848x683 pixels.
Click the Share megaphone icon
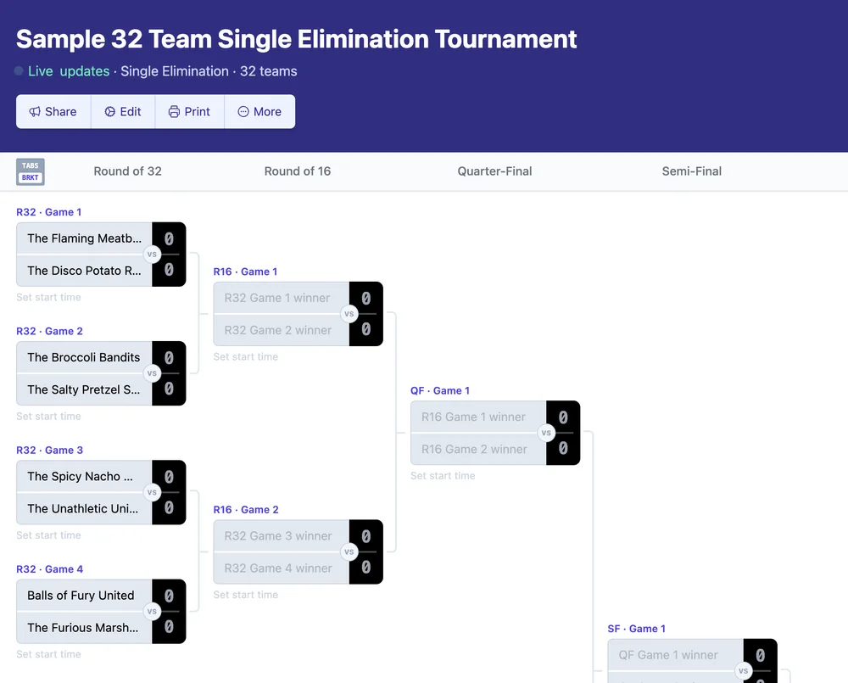pos(36,111)
